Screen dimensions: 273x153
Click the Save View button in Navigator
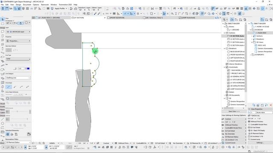pyautogui.click(x=234, y=111)
